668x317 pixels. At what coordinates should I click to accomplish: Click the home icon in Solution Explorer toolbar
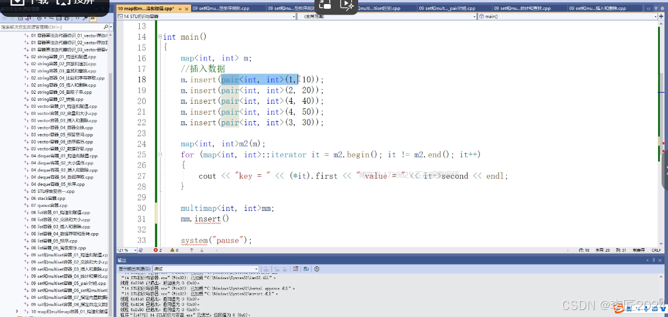click(20, 18)
